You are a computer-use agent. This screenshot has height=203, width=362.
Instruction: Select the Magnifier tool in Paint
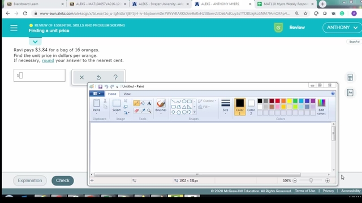149,111
